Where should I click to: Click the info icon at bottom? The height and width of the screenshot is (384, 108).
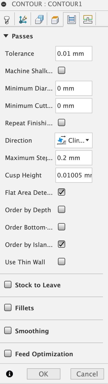(10, 374)
